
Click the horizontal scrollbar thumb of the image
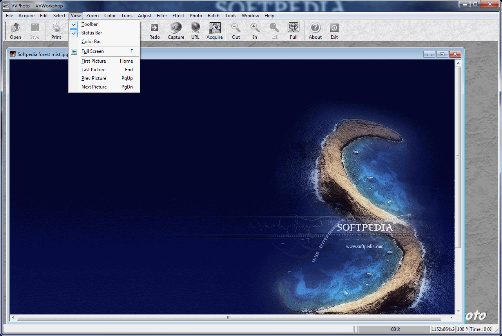(229, 318)
